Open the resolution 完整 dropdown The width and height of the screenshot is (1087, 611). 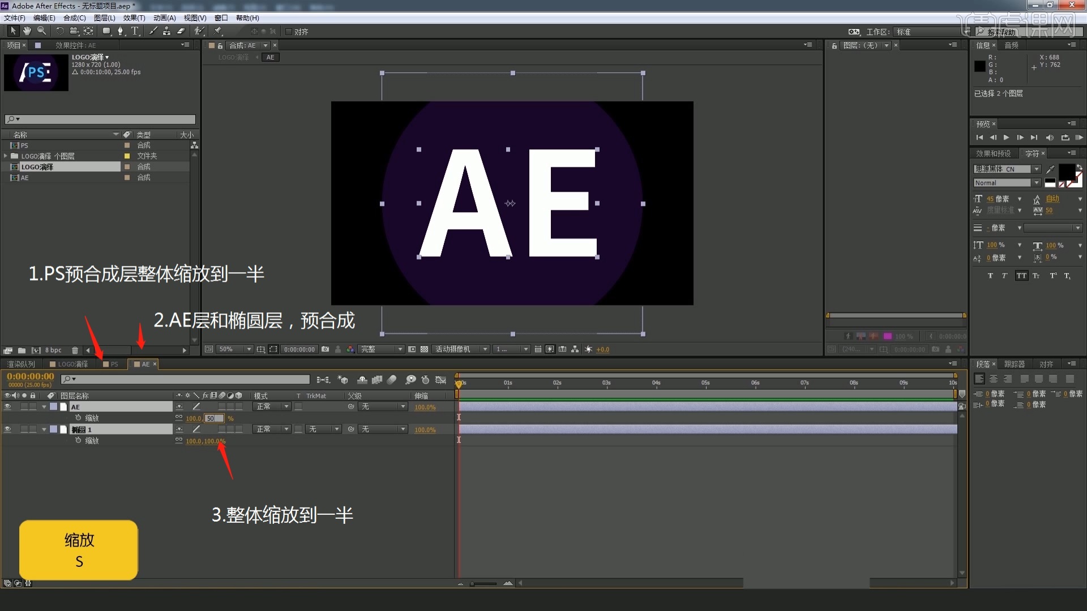(x=382, y=349)
